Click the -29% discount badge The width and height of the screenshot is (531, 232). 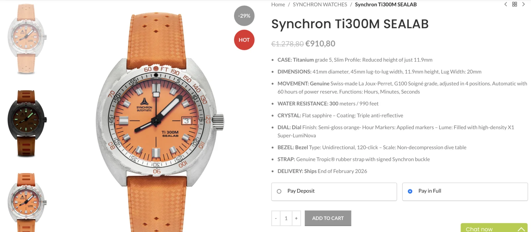[x=244, y=16]
